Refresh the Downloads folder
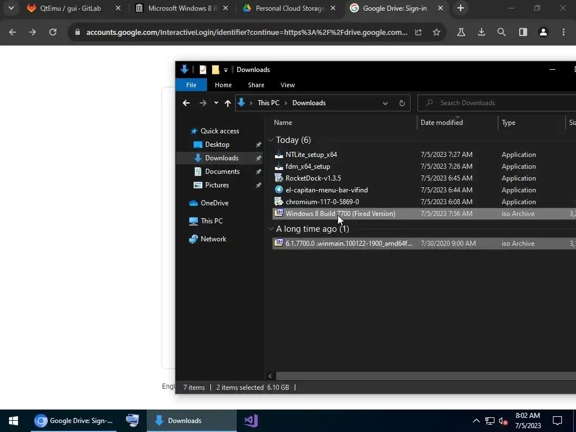Screen dimensions: 576x432 click(x=402, y=103)
